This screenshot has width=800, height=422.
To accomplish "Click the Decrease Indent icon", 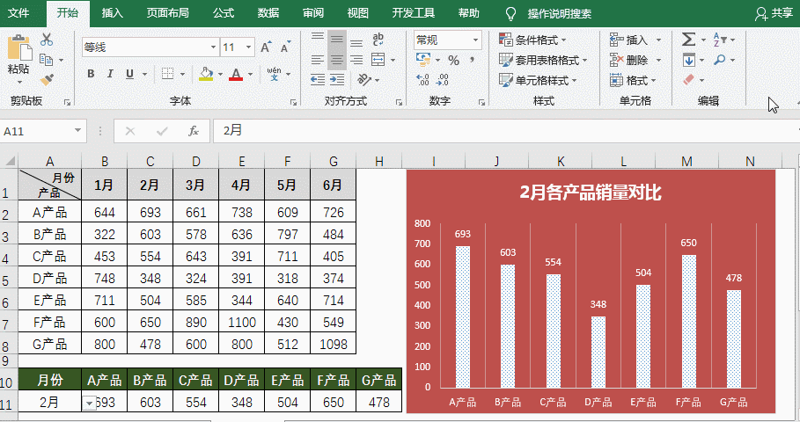I will [x=318, y=79].
